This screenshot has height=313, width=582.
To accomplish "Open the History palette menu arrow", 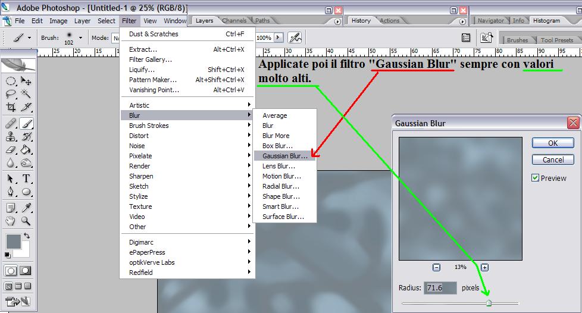I will coord(462,21).
